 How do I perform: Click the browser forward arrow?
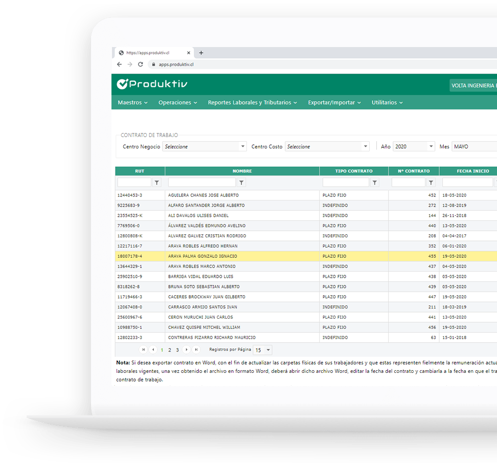130,64
